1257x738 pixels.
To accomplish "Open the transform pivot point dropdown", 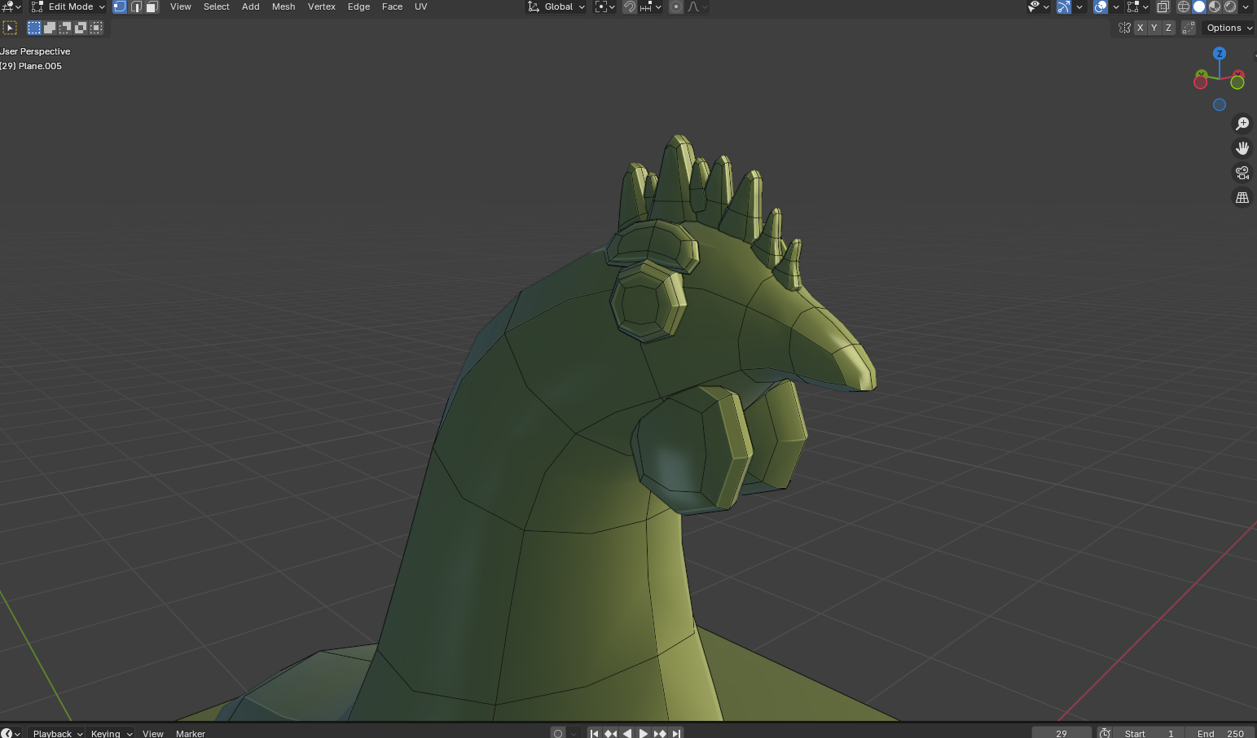I will point(604,7).
